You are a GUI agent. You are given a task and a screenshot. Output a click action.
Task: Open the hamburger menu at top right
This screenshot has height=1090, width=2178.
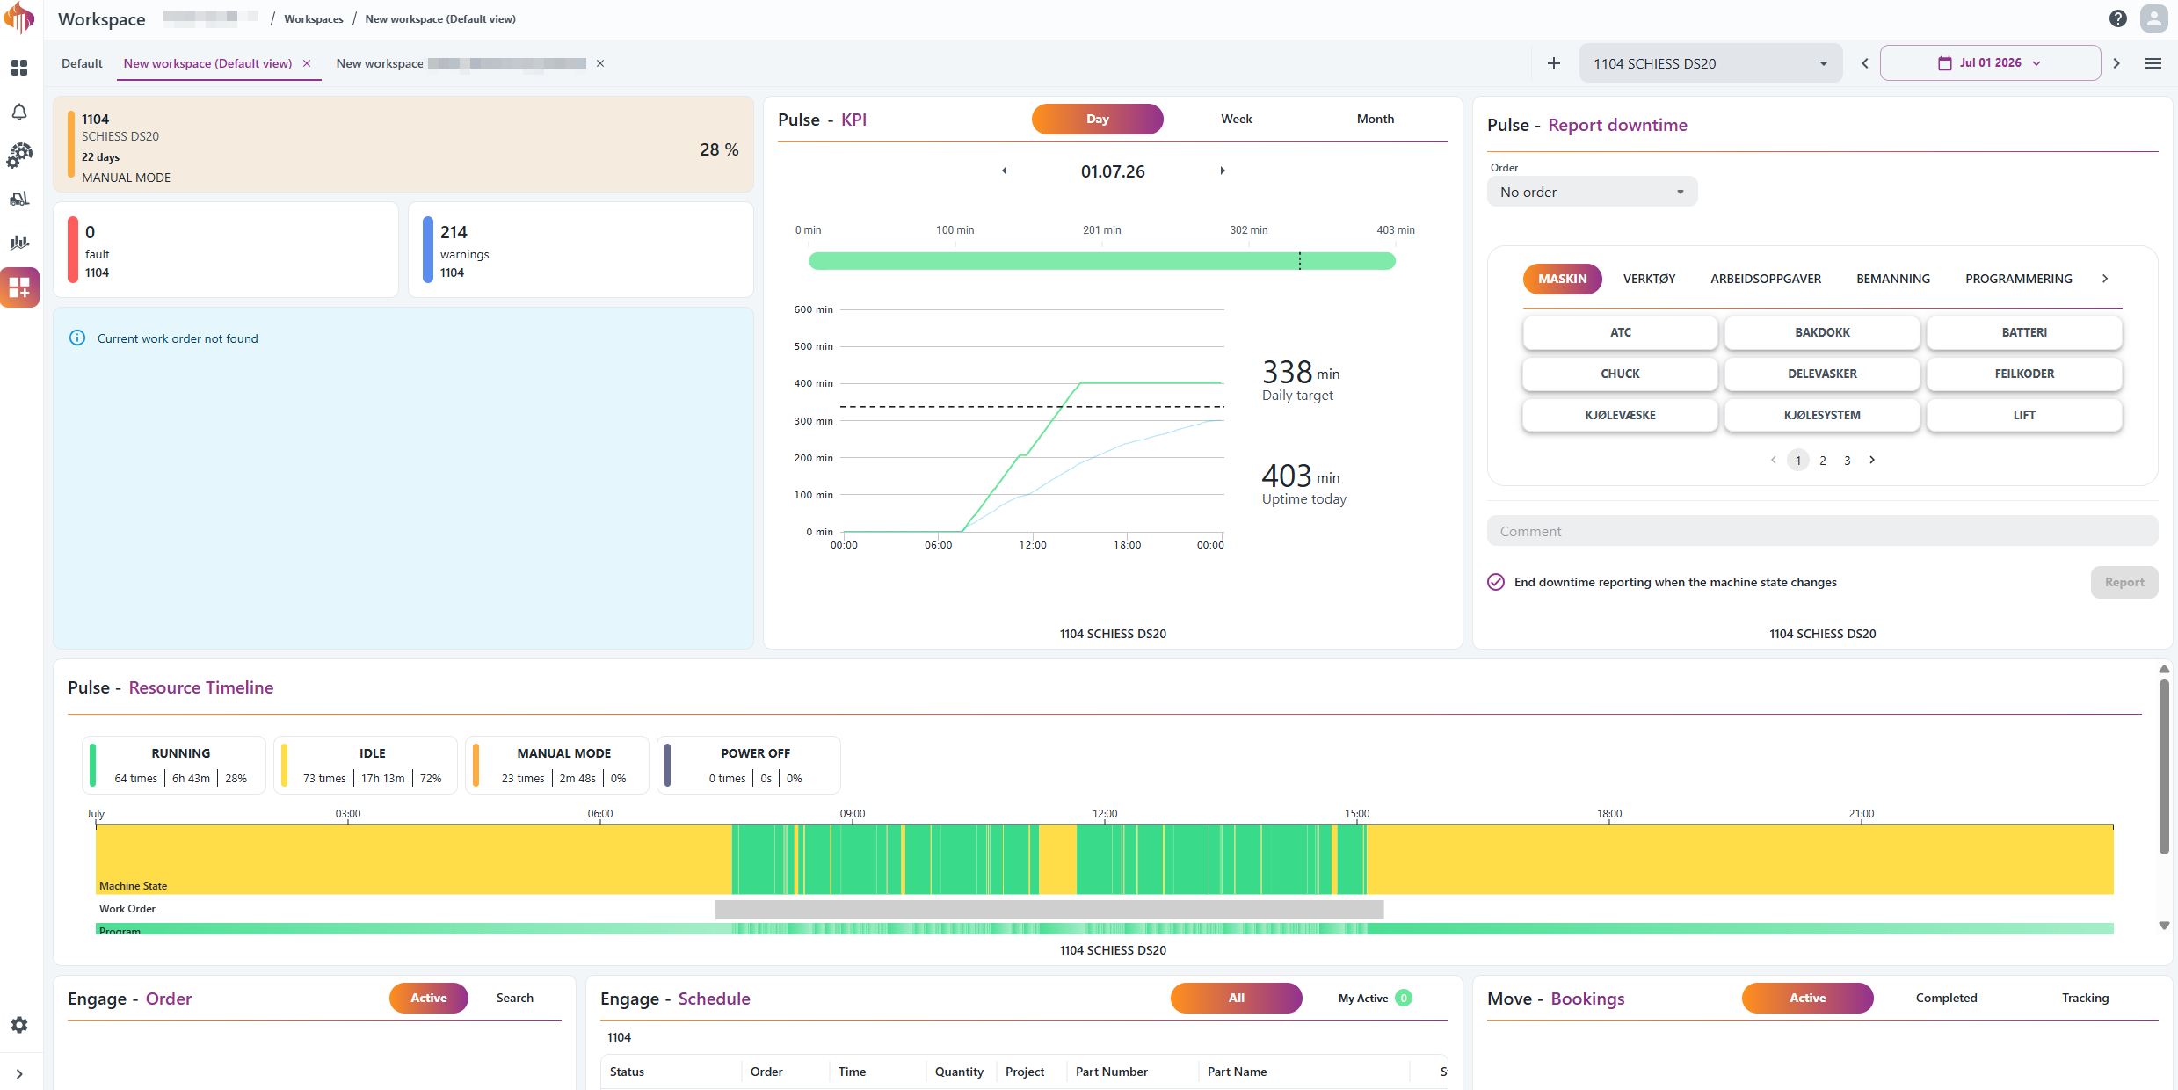pyautogui.click(x=2153, y=63)
